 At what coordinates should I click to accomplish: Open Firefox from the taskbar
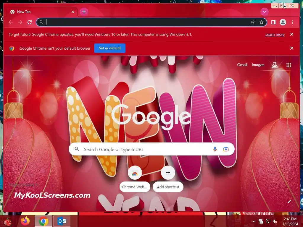click(x=25, y=221)
